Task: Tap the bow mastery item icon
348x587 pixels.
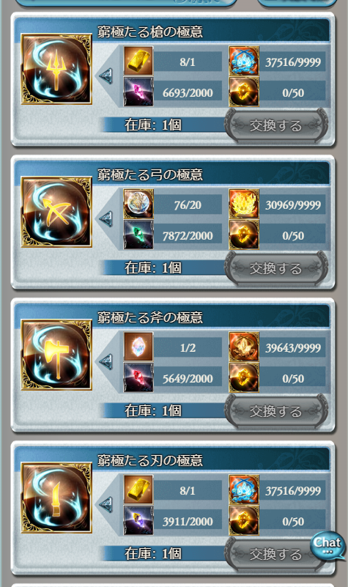Action: tap(56, 212)
